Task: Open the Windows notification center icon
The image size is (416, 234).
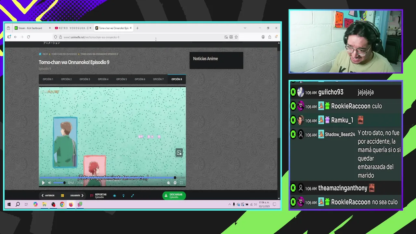Action: click(x=274, y=204)
